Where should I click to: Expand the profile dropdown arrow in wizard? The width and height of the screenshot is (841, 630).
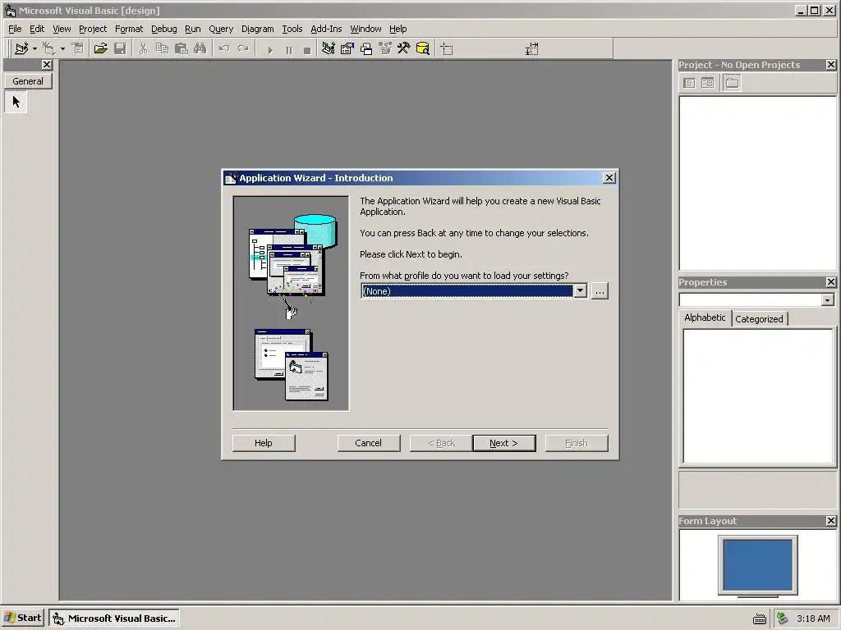click(580, 291)
